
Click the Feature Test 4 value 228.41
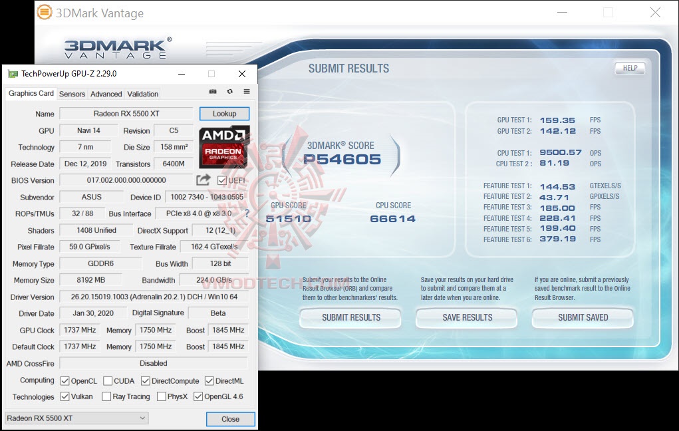tap(557, 218)
